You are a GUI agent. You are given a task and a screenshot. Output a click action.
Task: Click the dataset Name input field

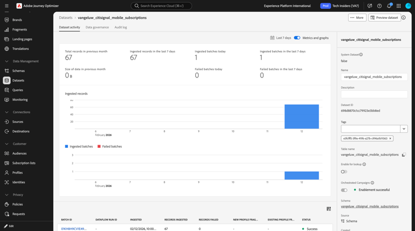(374, 77)
